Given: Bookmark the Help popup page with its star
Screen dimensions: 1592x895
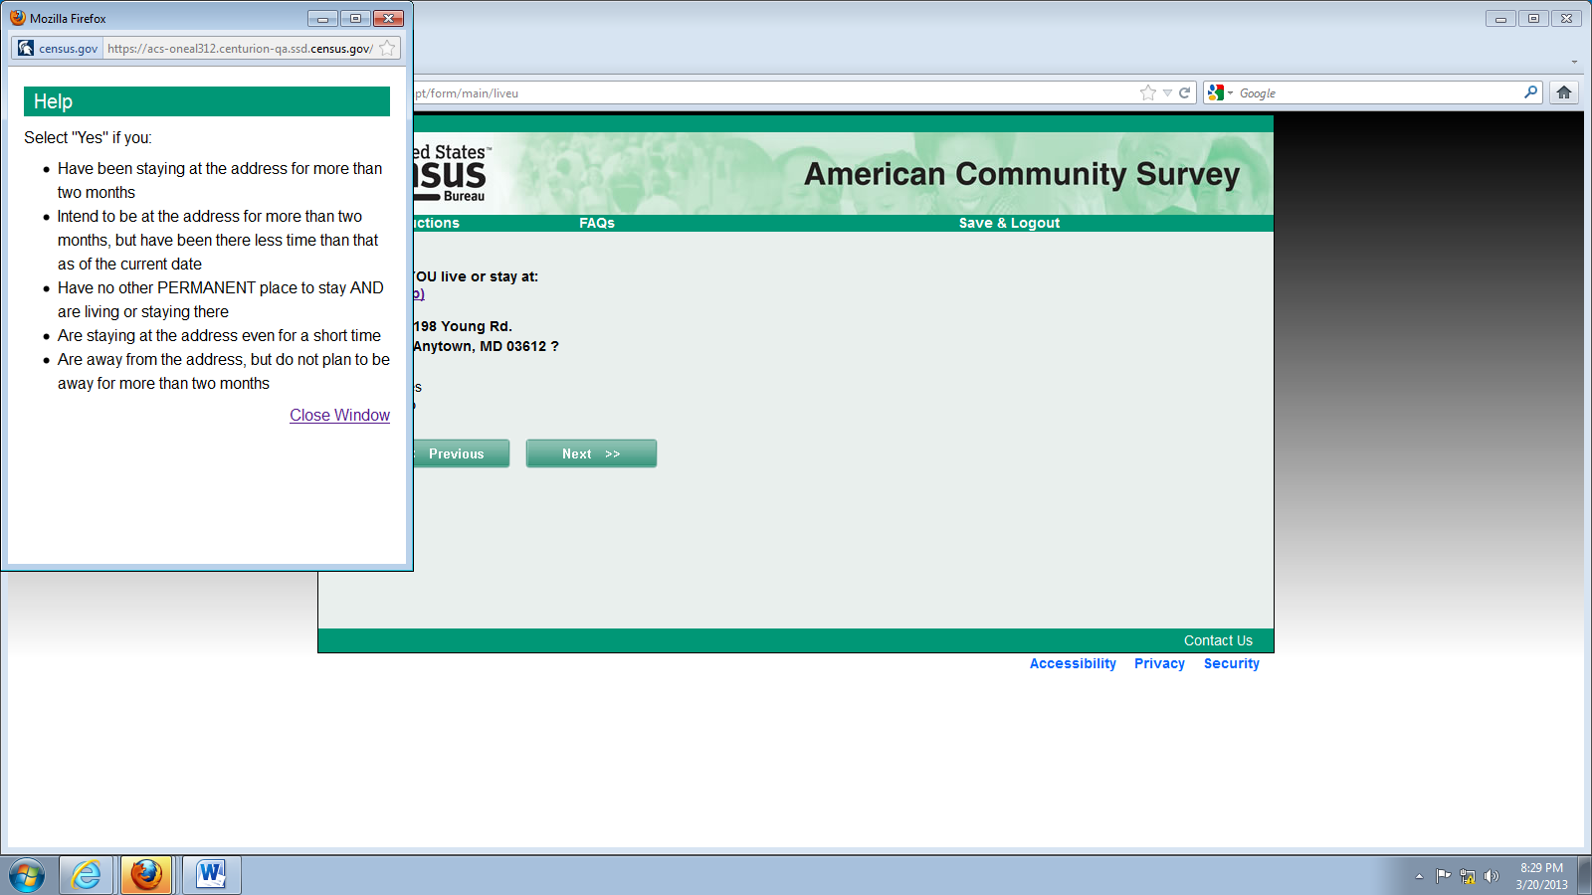Looking at the screenshot, I should click(x=387, y=48).
